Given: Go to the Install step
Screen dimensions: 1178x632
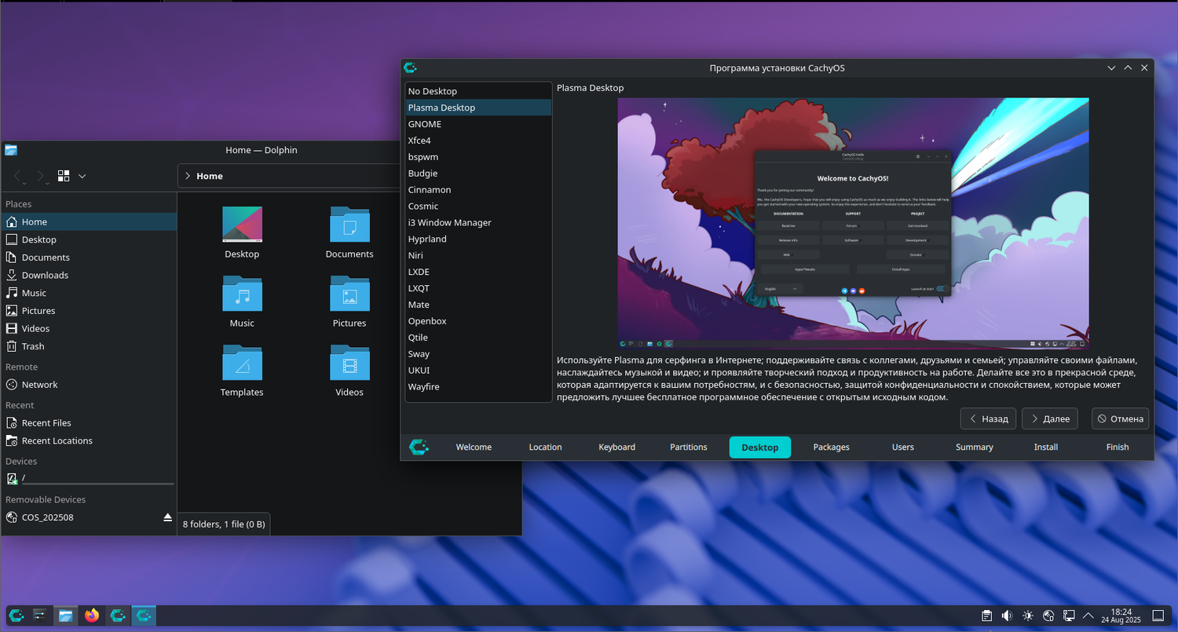Looking at the screenshot, I should (1045, 448).
